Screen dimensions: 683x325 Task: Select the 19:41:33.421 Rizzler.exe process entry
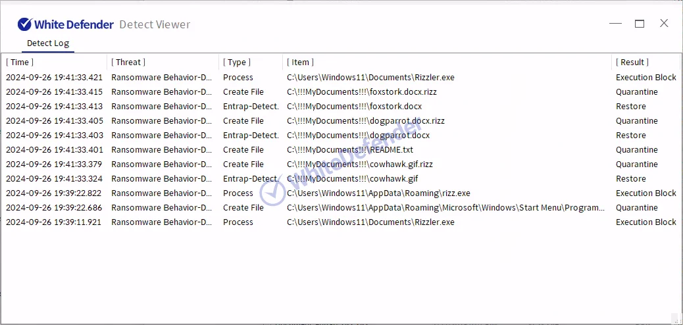tap(370, 78)
